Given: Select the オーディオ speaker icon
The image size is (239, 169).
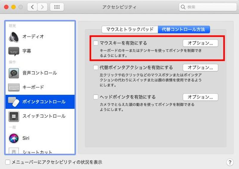Looking at the screenshot, I should click(x=14, y=36).
